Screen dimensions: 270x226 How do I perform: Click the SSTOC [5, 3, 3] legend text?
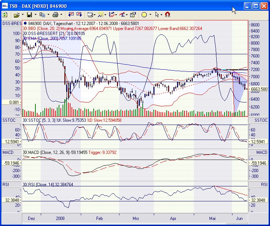(72, 120)
